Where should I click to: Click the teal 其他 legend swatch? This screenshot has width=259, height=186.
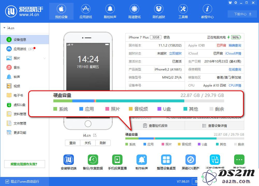point(217,144)
